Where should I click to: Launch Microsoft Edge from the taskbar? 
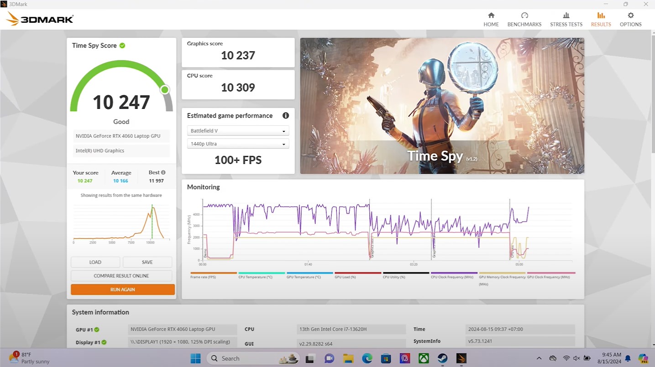pos(367,358)
